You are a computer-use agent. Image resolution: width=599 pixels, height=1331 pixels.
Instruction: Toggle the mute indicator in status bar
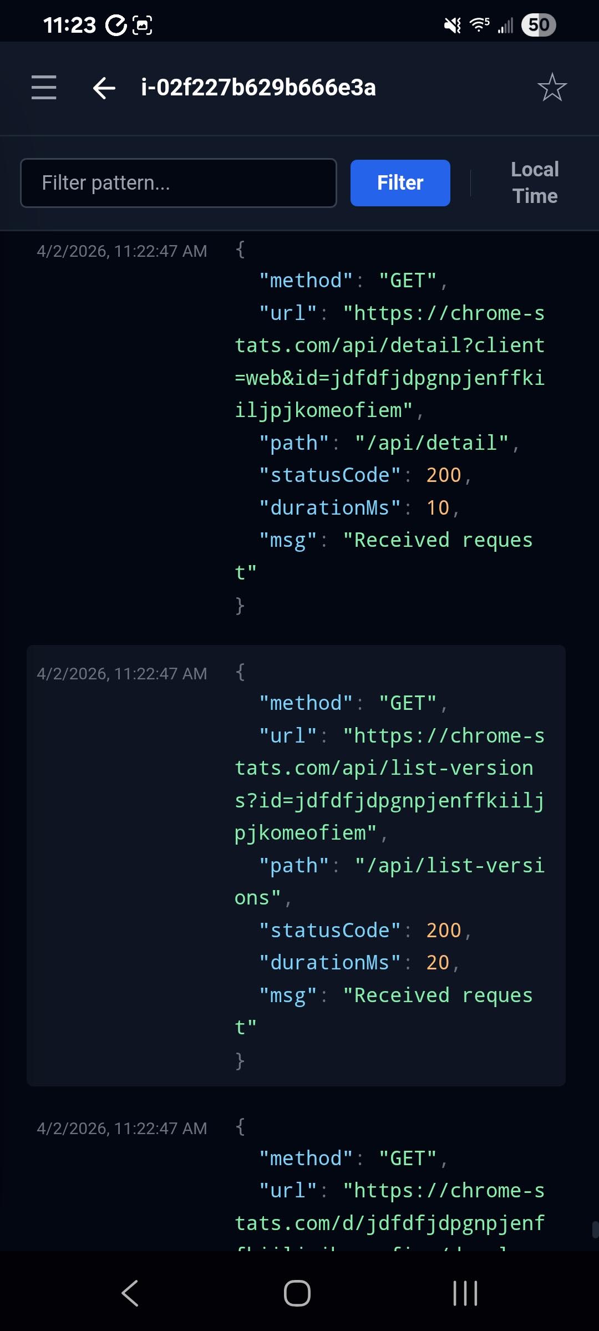pyautogui.click(x=451, y=24)
